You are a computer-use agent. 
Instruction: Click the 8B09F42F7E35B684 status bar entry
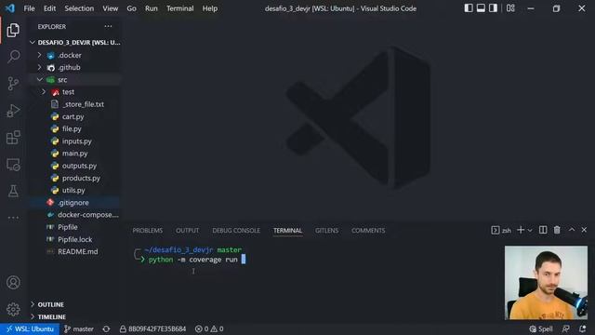[x=152, y=328]
